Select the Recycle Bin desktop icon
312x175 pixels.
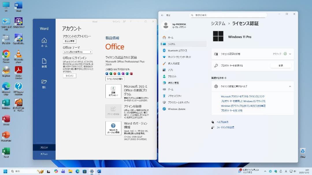tap(303, 153)
